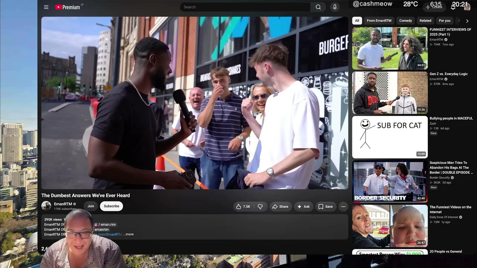The width and height of the screenshot is (477, 268).
Task: Open the notifications bell
Action: click(453, 7)
